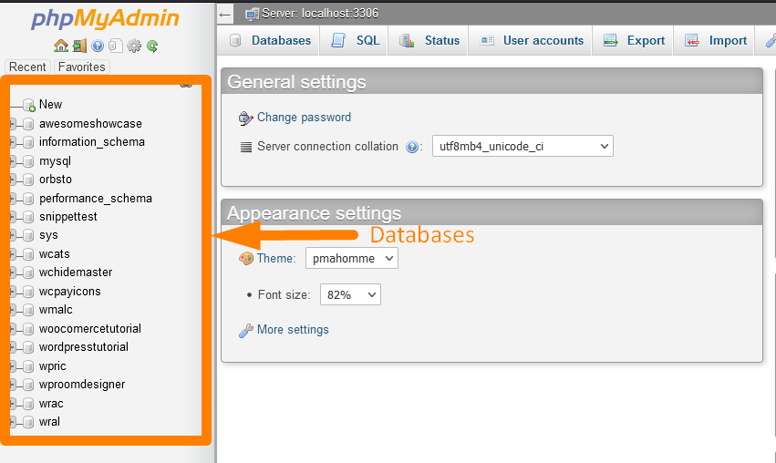Click the New database icon in the tree
This screenshot has height=463, width=776.
[x=29, y=105]
